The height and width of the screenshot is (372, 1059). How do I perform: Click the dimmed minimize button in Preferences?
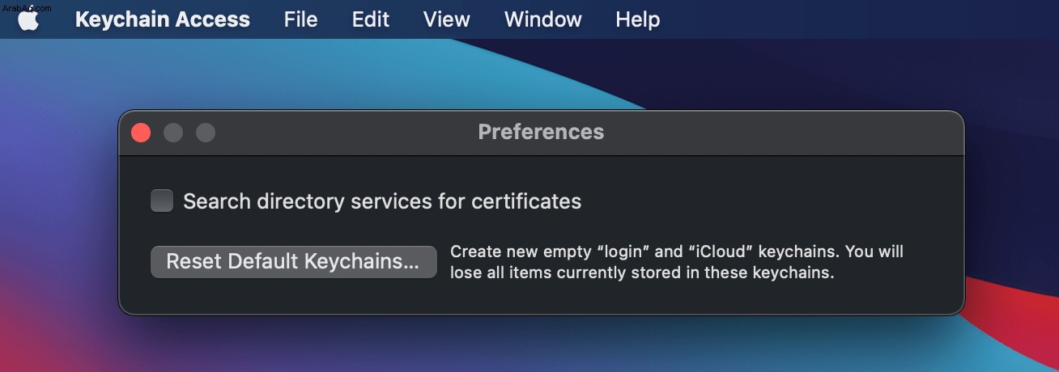pyautogui.click(x=173, y=133)
